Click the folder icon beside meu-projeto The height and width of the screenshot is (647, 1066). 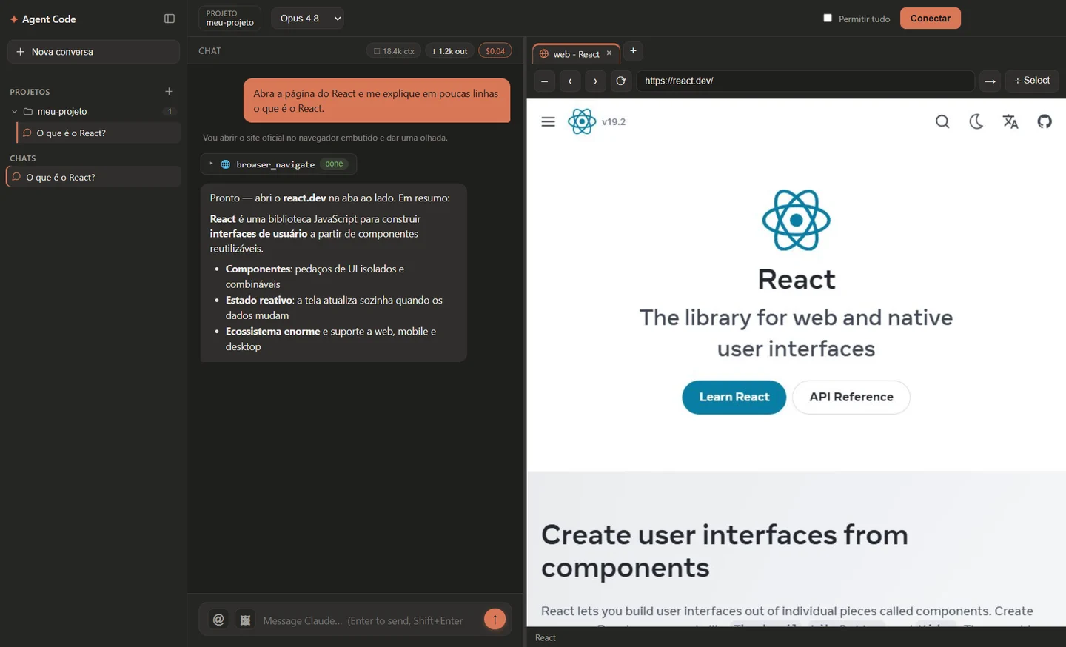[28, 112]
